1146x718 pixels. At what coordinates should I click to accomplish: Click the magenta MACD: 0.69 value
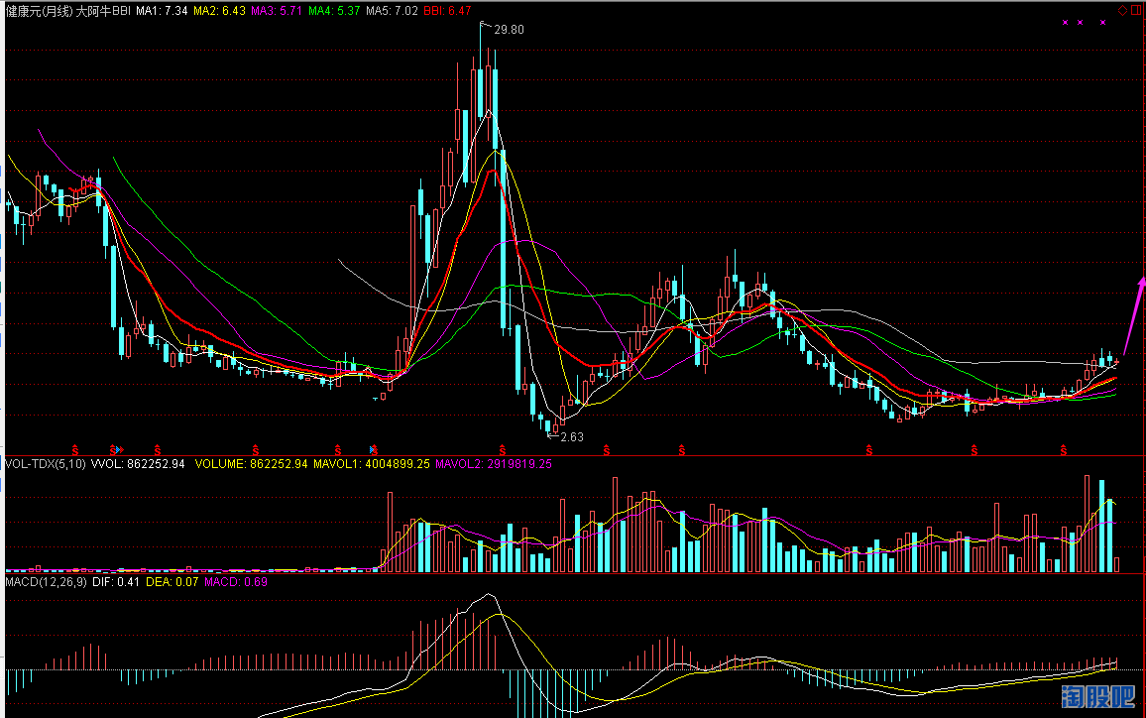[235, 582]
